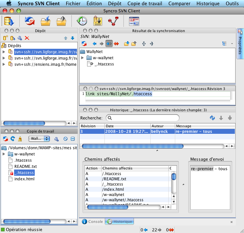Expand the ensiens.imag.fr repository

4,64
